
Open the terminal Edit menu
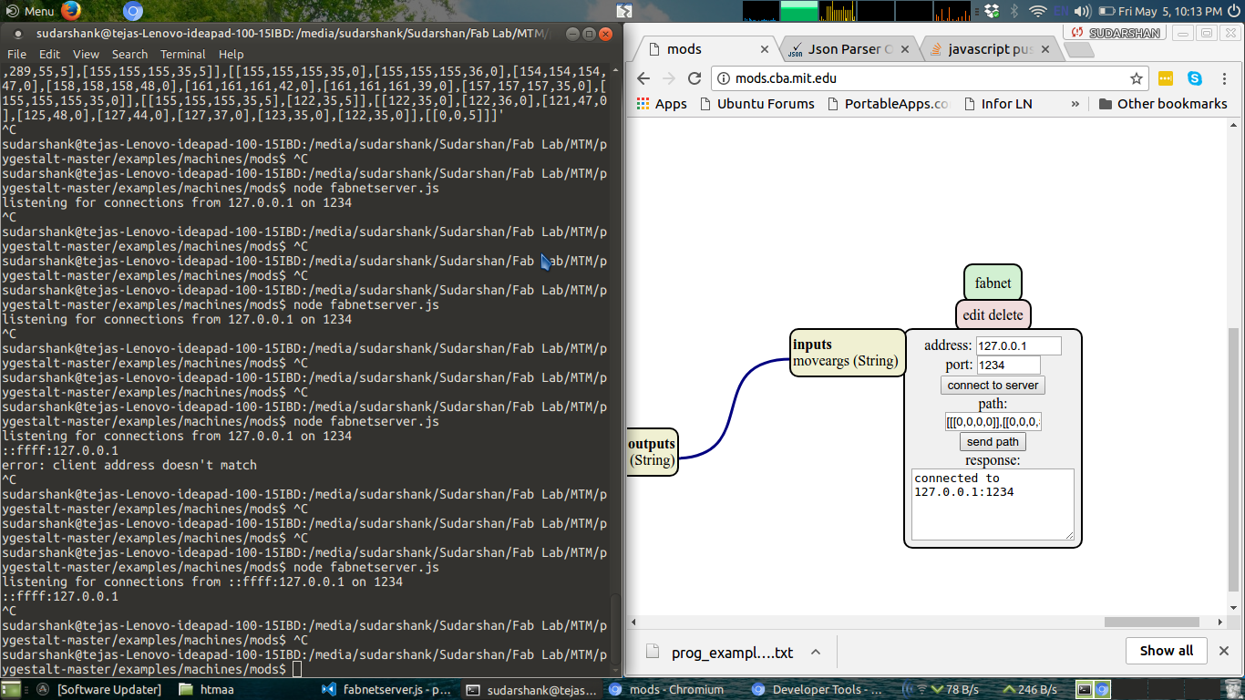click(x=49, y=55)
